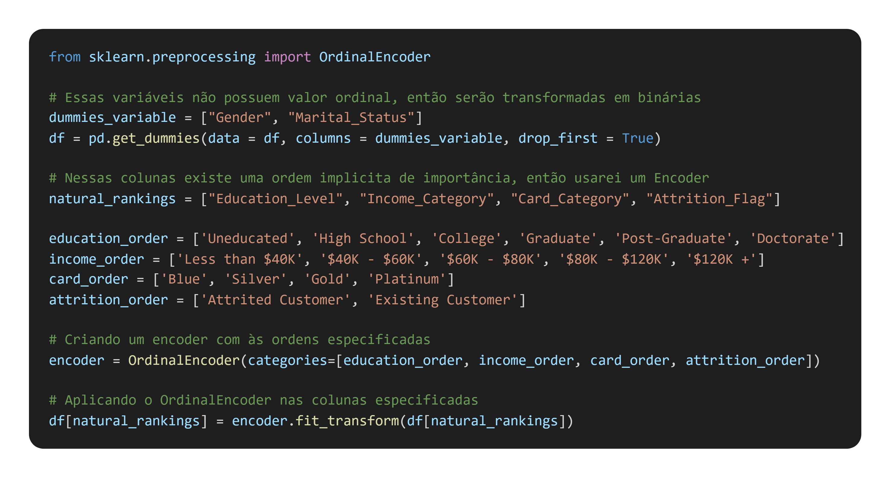Click the fit_transform method call

[x=347, y=421]
